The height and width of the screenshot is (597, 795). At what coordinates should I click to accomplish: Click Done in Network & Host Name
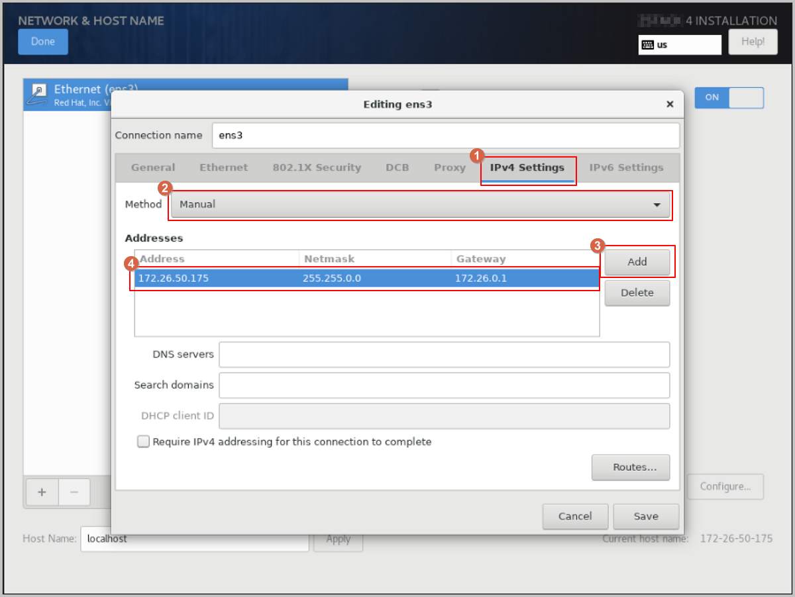click(43, 42)
